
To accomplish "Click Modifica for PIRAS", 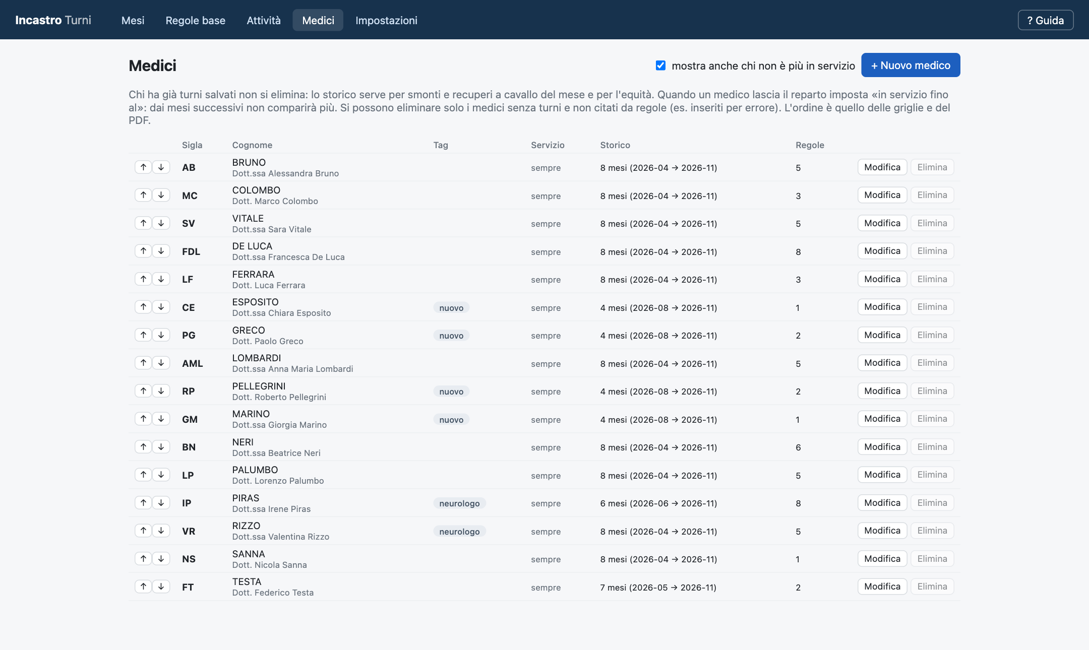I will (x=882, y=503).
